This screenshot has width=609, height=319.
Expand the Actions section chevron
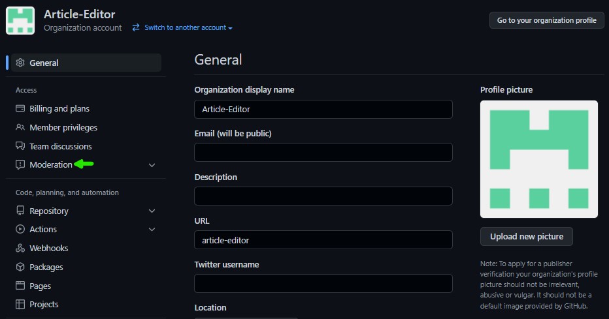click(152, 230)
